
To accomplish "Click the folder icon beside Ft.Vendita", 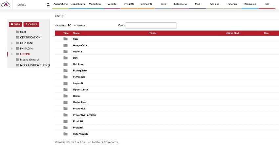I will (66, 77).
